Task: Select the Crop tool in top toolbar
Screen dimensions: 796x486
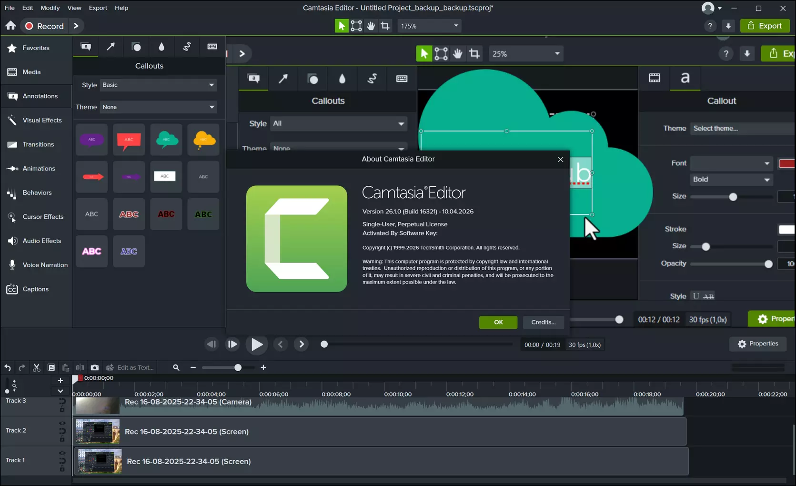Action: [385, 26]
